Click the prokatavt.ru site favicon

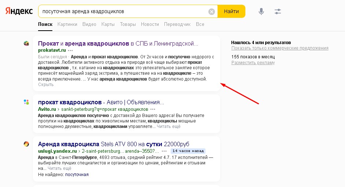(x=26, y=43)
